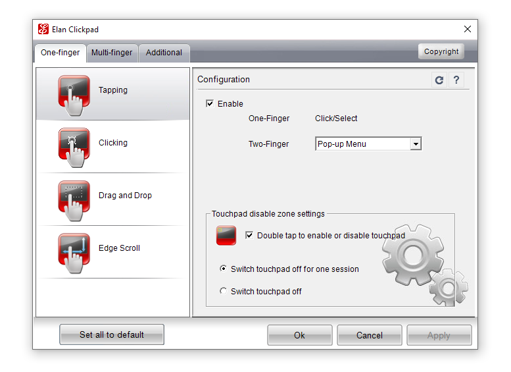Viewport: 511px width, 372px height.
Task: Toggle Double tap to enable or disable touchpad
Action: pyautogui.click(x=249, y=235)
